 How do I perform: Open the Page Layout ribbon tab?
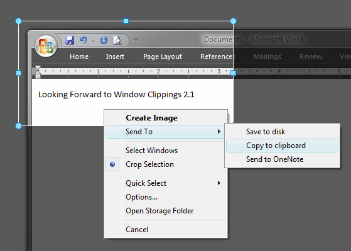(163, 56)
